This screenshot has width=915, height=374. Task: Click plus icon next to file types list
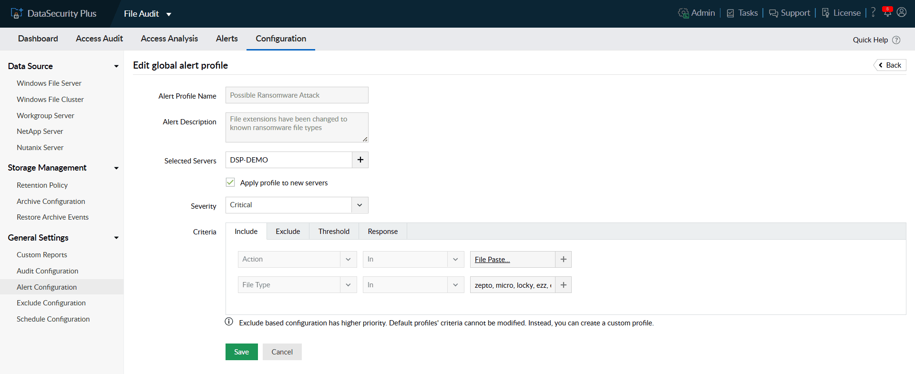click(x=563, y=285)
